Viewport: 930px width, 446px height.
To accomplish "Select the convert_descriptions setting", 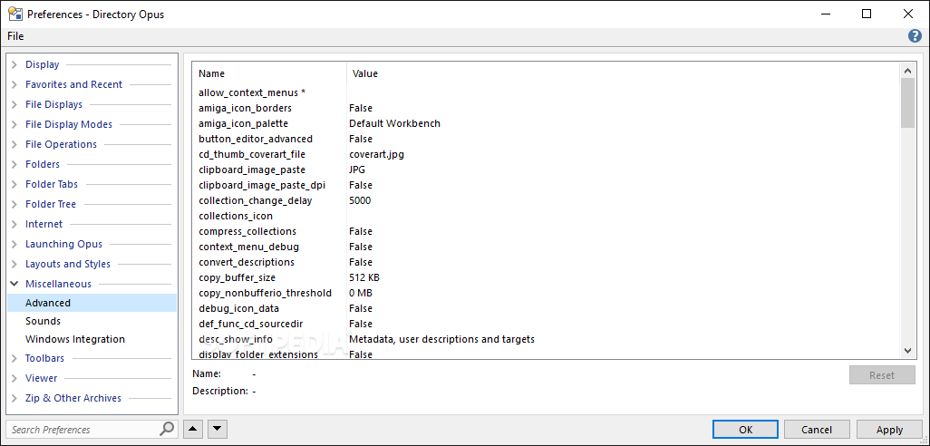I will (247, 262).
